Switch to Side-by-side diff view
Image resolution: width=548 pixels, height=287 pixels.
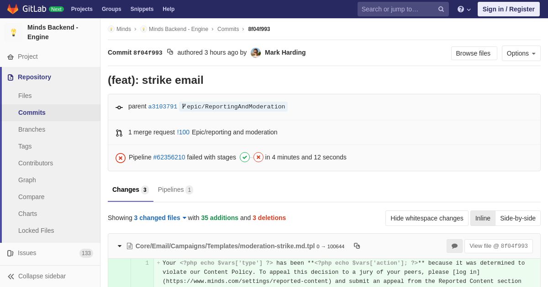517,218
